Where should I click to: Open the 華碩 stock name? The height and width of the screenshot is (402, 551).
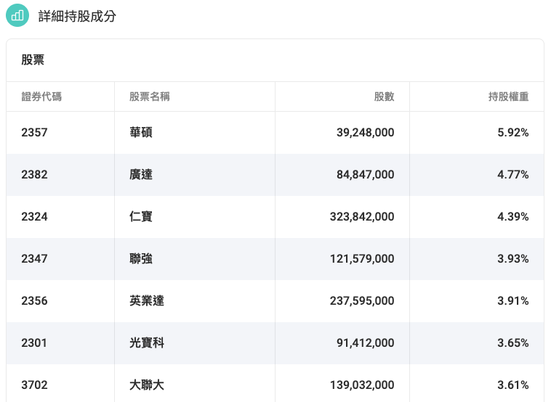141,132
